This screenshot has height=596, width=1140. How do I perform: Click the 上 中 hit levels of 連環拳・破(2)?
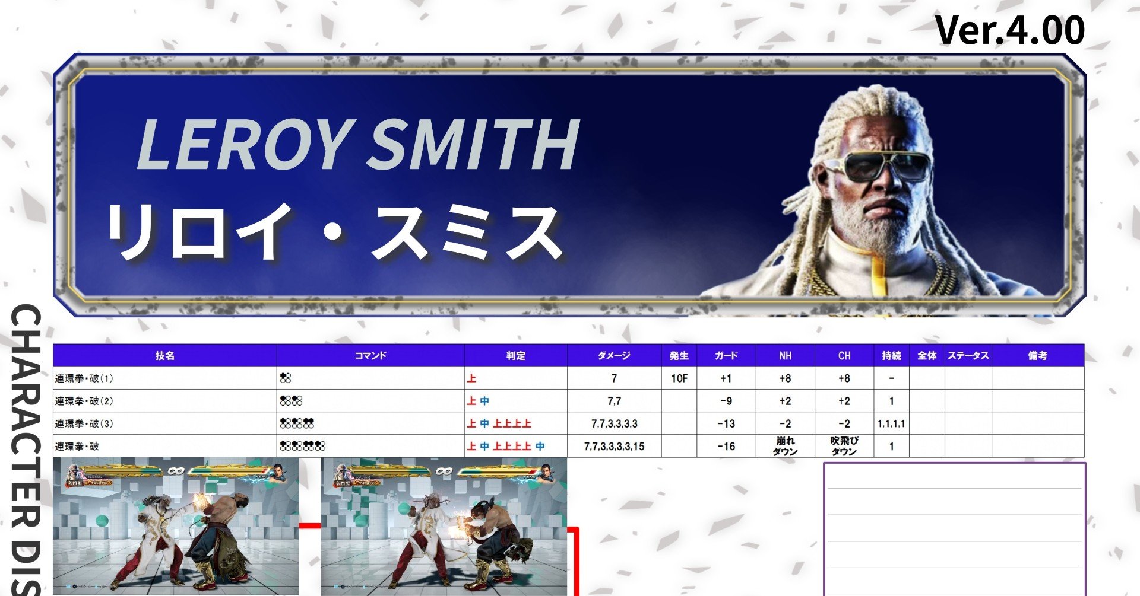tap(478, 401)
